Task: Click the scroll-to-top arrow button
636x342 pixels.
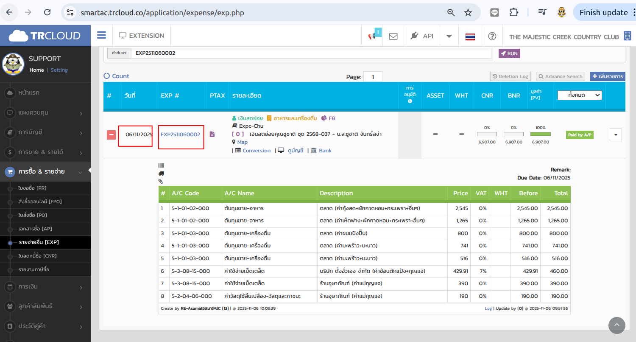Action: point(616,325)
